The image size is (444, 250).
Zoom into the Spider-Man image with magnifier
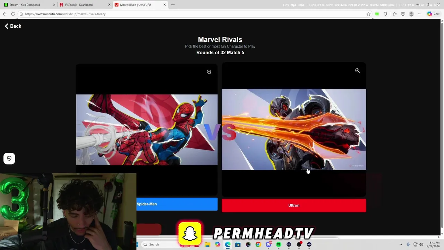[x=209, y=72]
